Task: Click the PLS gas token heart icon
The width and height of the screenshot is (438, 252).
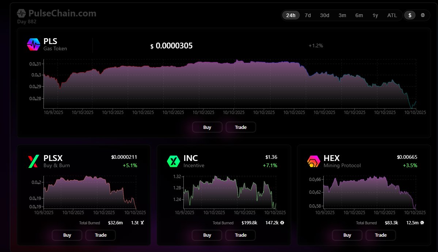Action: [x=33, y=44]
